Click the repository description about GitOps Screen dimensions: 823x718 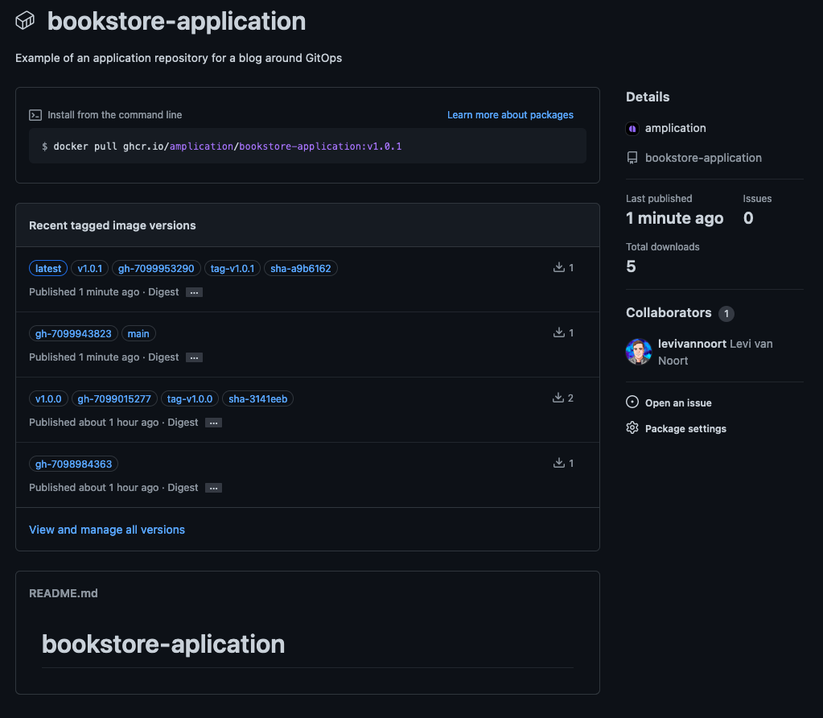pyautogui.click(x=179, y=58)
